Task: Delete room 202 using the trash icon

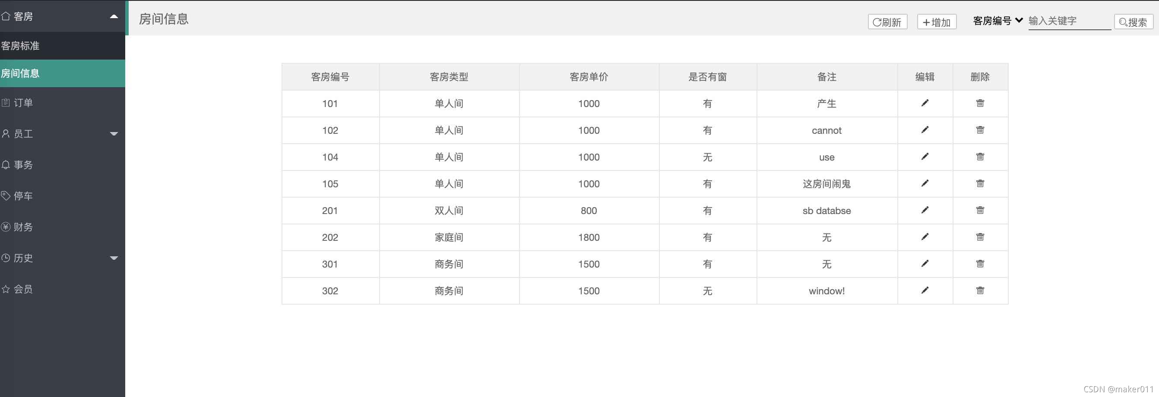Action: [x=980, y=237]
